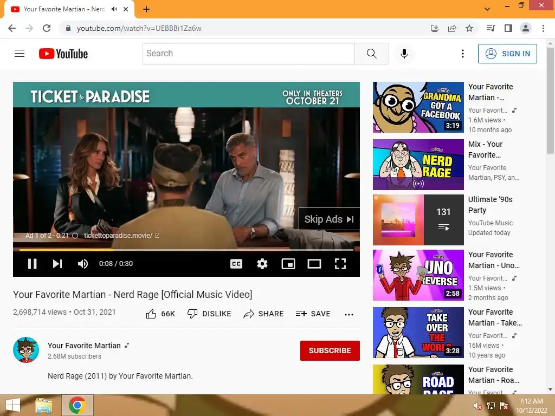Open the Share options

(x=264, y=314)
